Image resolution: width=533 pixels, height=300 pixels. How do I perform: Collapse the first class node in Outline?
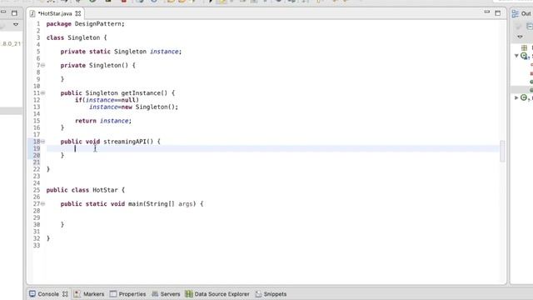point(516,56)
